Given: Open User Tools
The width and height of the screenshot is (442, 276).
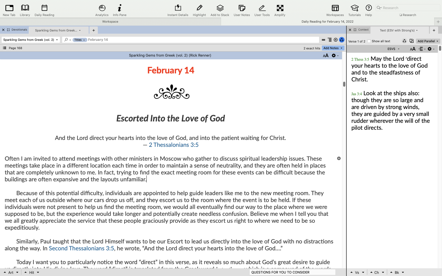Looking at the screenshot, I should click(262, 10).
